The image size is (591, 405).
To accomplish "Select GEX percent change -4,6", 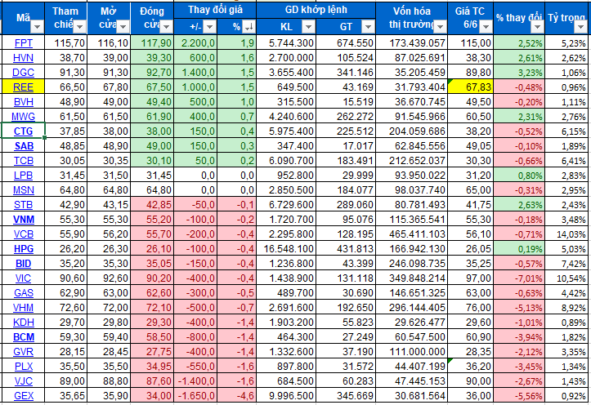I will pos(236,395).
